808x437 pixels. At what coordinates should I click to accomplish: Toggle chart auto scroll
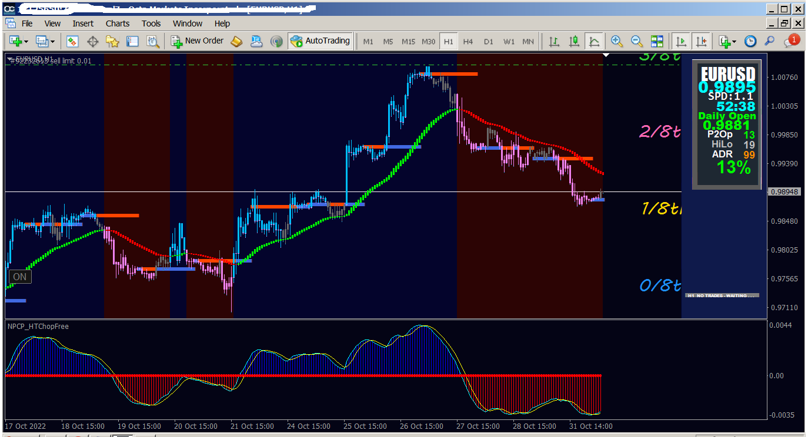point(681,41)
